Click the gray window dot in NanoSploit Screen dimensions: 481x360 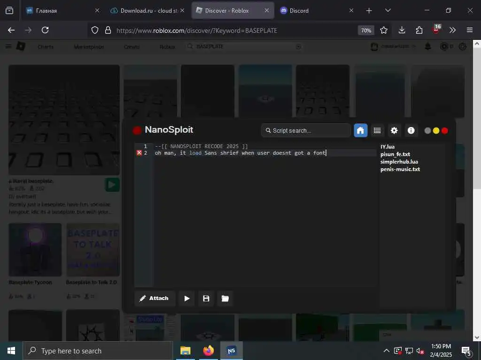point(427,131)
